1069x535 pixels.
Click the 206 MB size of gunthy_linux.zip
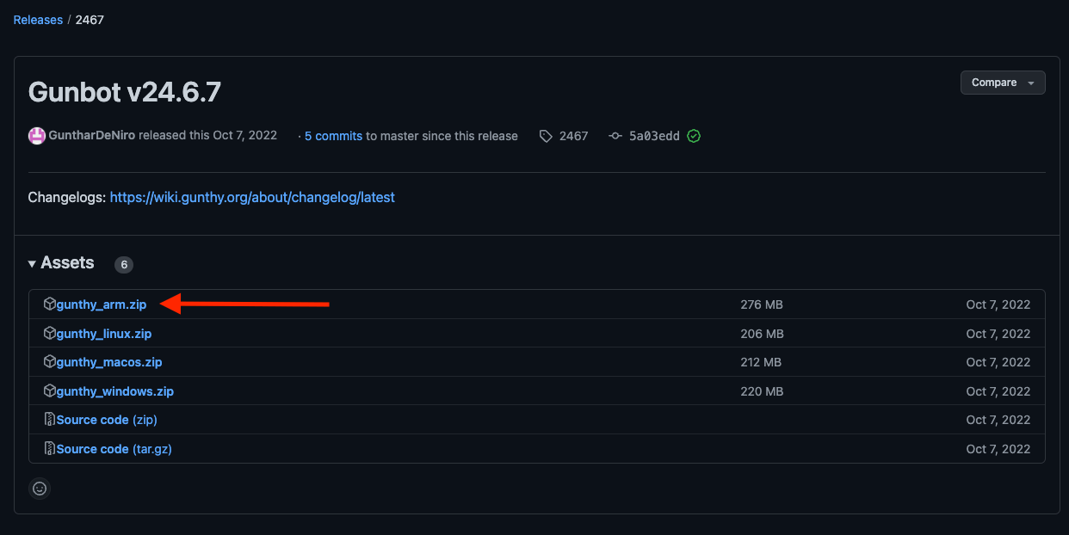coord(762,334)
